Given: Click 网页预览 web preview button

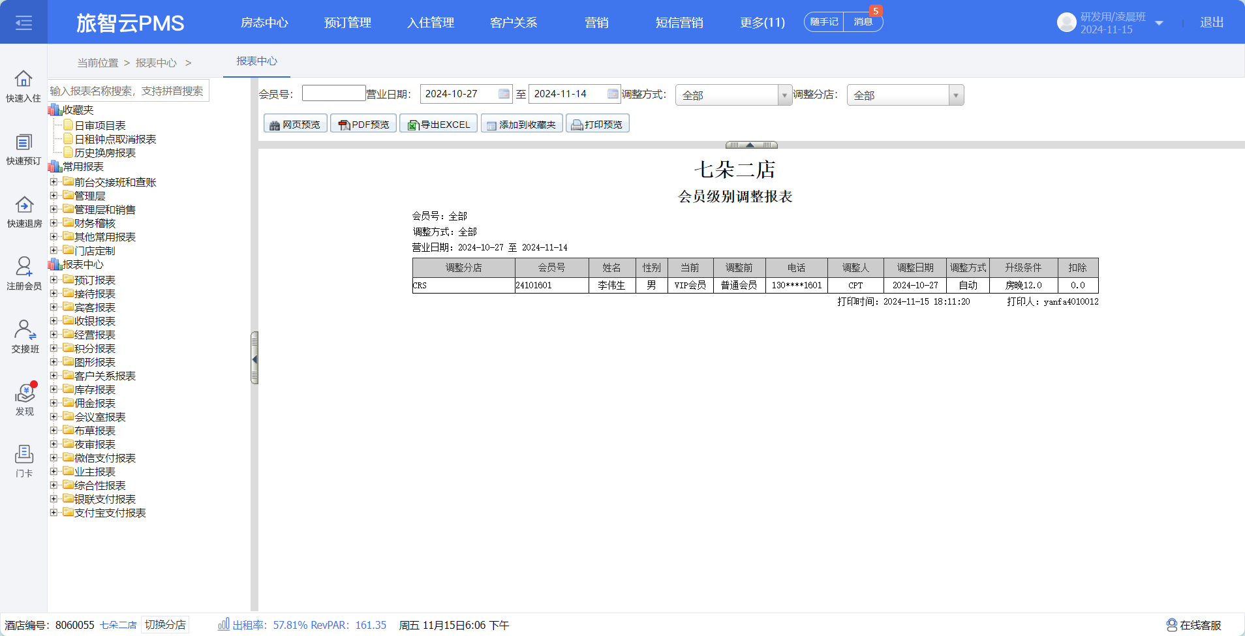Looking at the screenshot, I should pos(295,124).
